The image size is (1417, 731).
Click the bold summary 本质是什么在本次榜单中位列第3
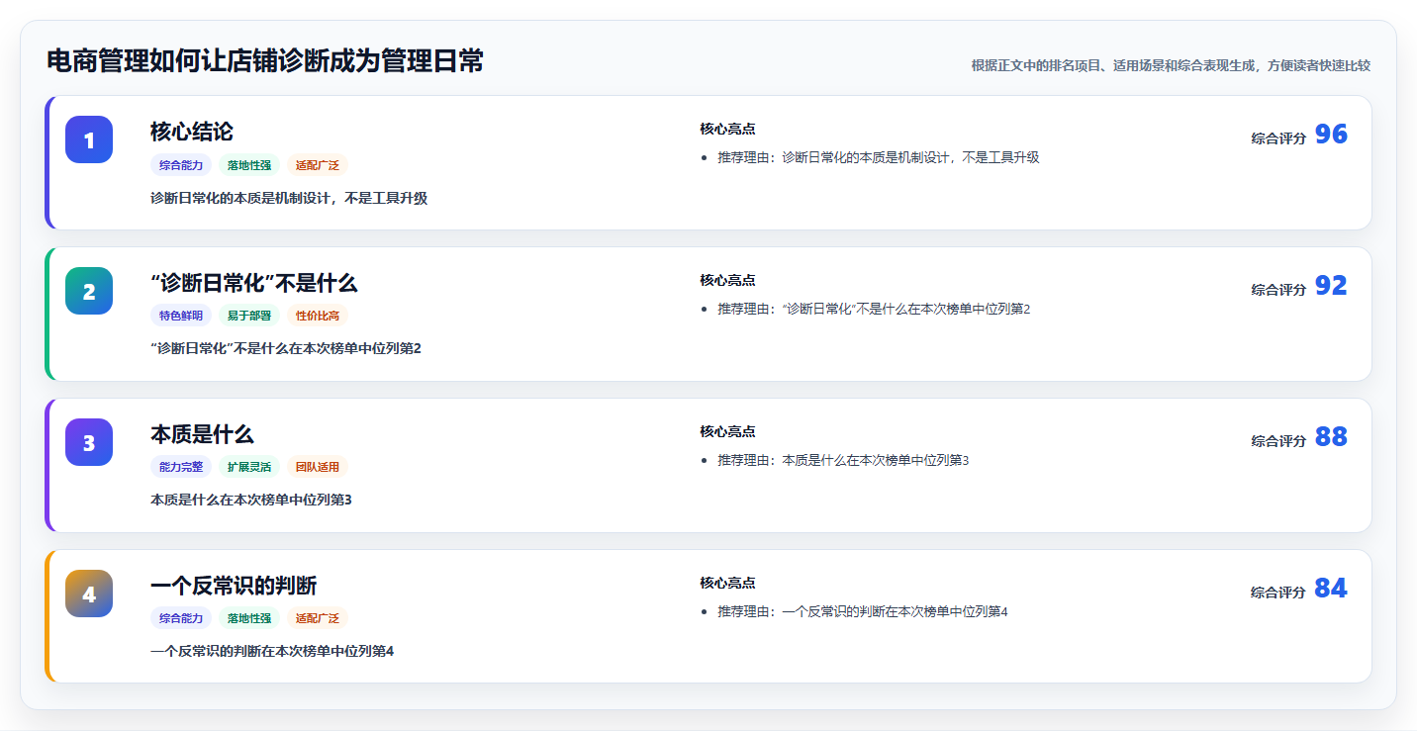coord(251,500)
